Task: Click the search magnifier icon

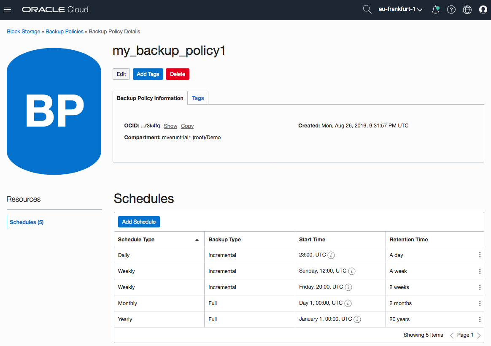Action: [367, 10]
